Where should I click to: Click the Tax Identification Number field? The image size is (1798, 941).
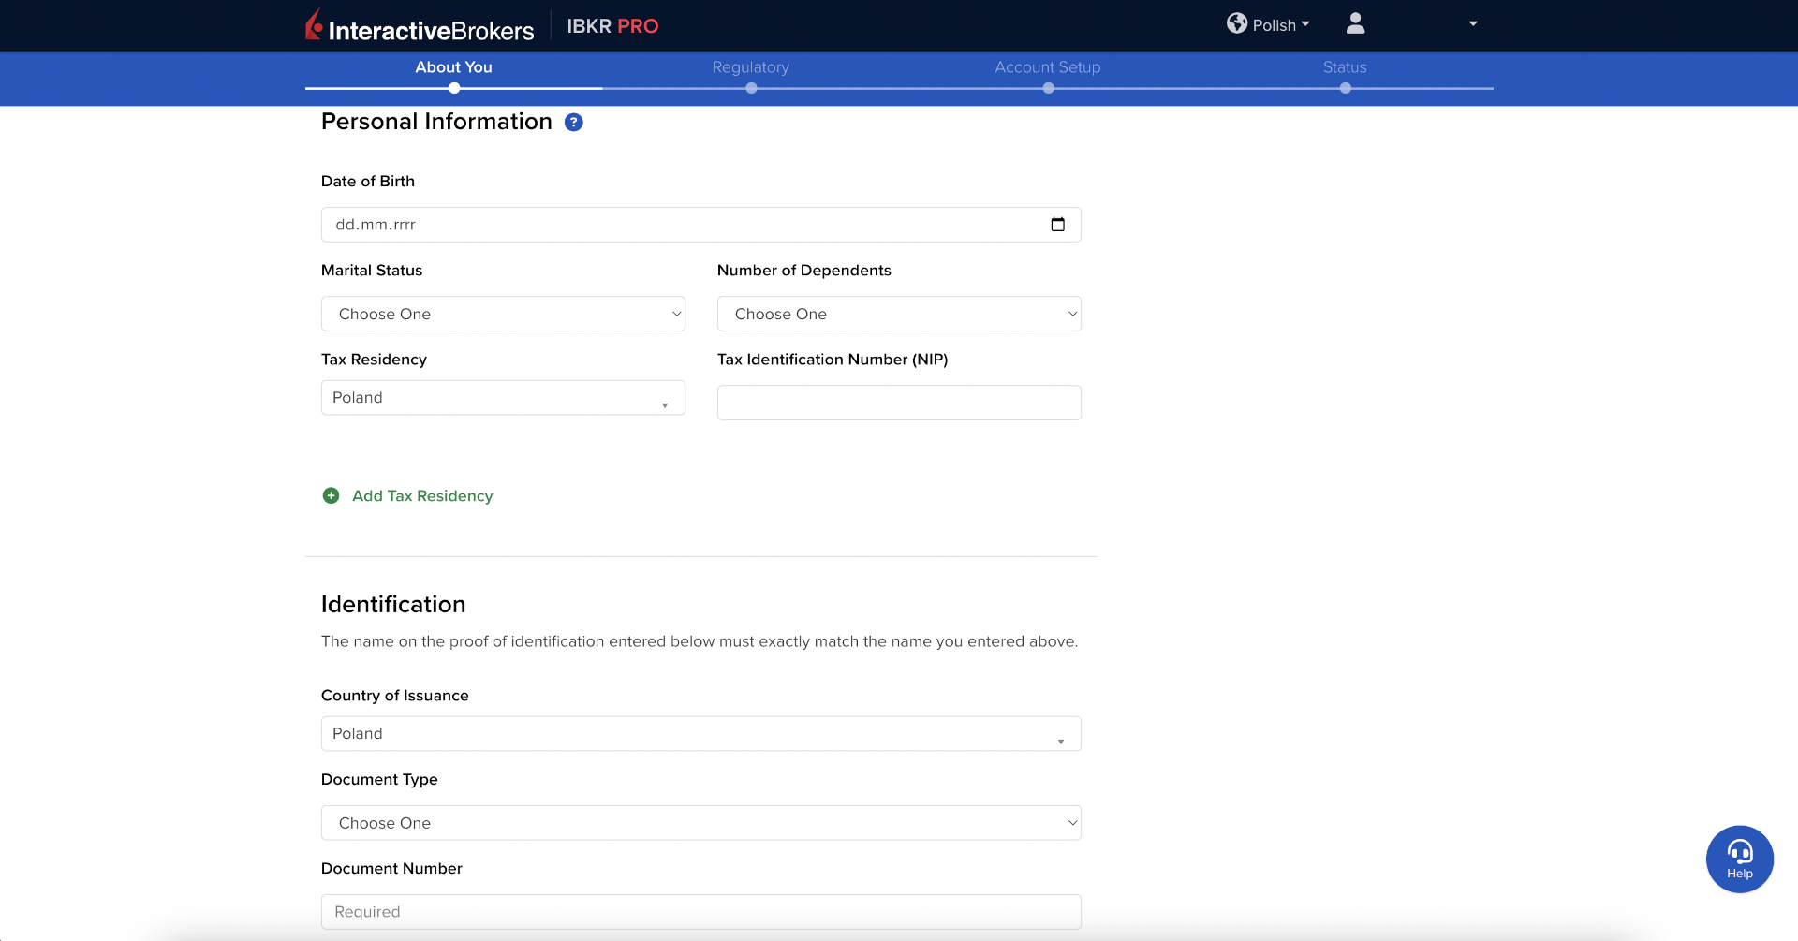(898, 403)
